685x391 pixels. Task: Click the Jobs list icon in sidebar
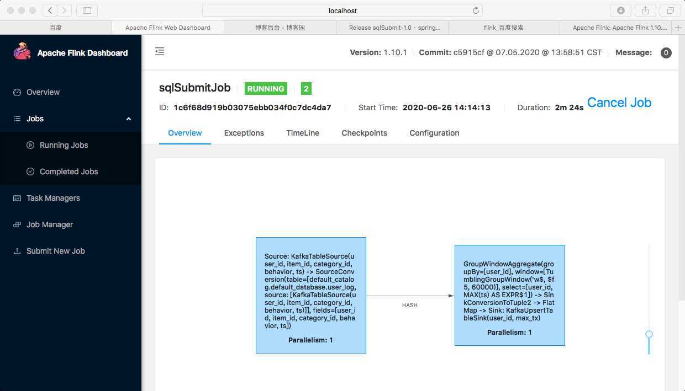point(17,119)
